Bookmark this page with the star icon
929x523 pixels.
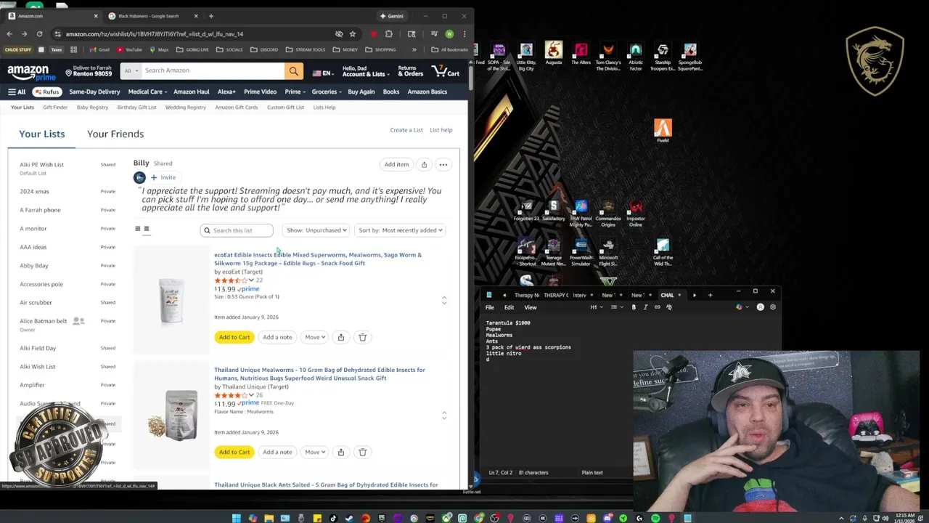353,34
